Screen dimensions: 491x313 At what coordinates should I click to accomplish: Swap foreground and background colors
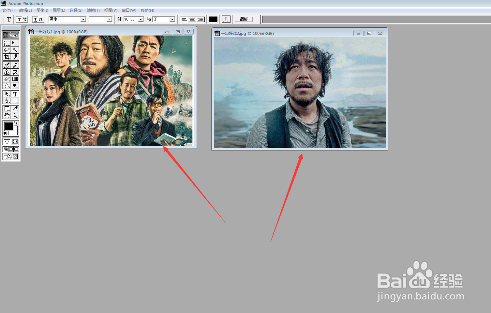click(x=16, y=123)
